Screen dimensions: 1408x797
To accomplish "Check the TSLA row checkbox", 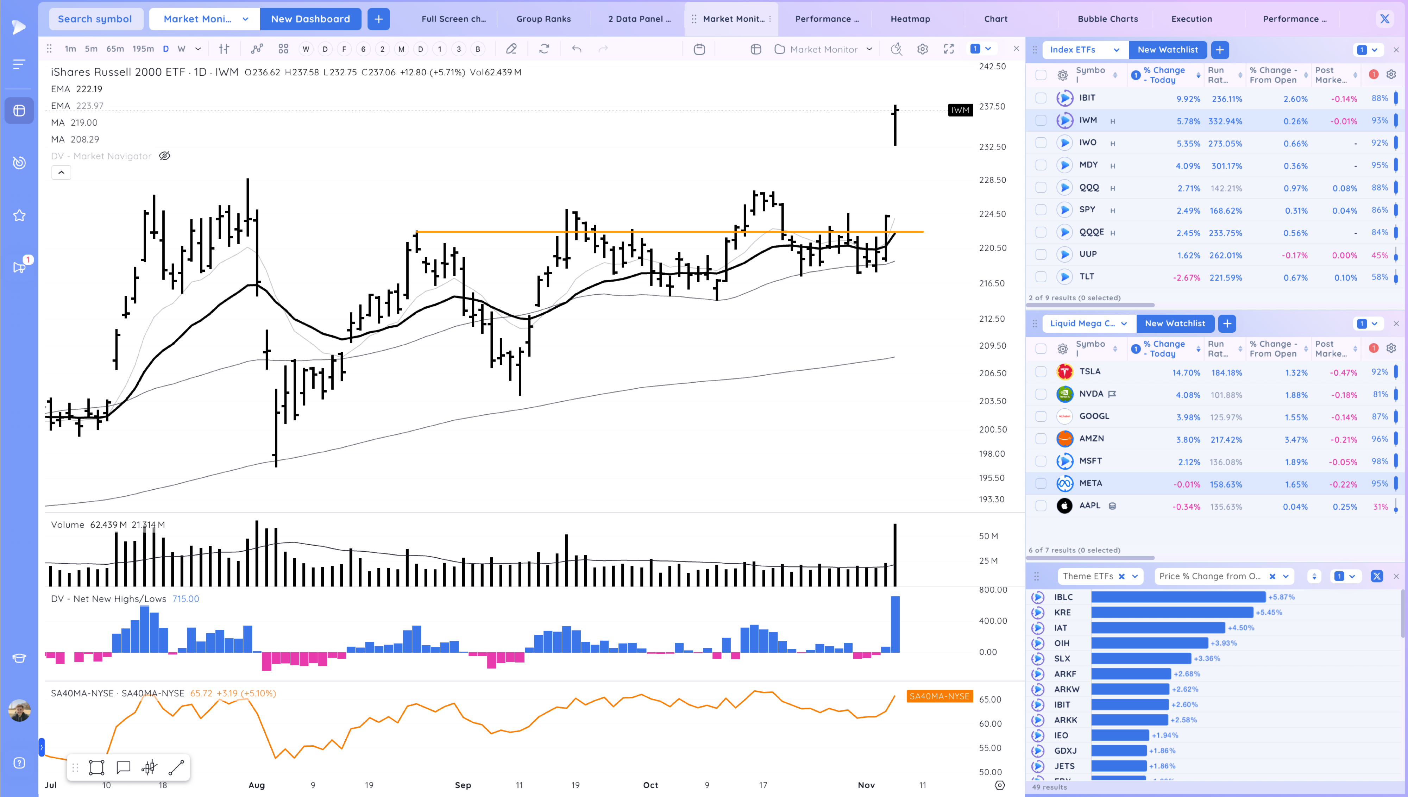I will point(1041,372).
